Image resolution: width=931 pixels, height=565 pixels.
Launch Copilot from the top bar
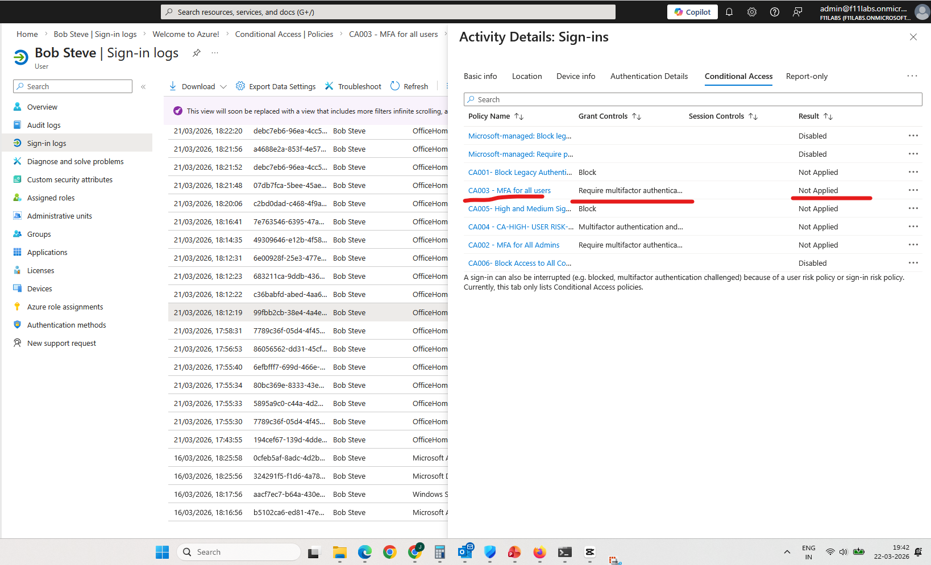[x=692, y=12]
